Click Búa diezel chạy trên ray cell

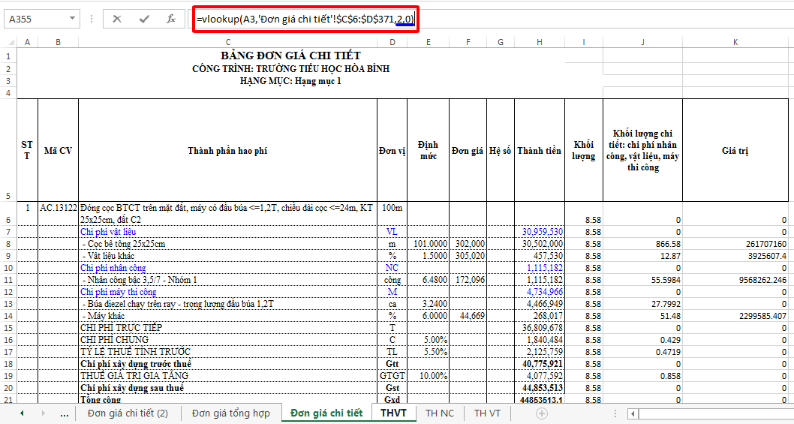click(x=228, y=303)
